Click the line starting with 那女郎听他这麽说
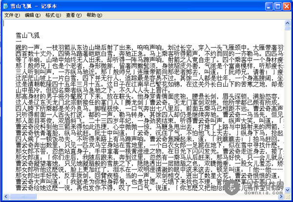The height and width of the screenshot is (202, 293). tap(149, 170)
